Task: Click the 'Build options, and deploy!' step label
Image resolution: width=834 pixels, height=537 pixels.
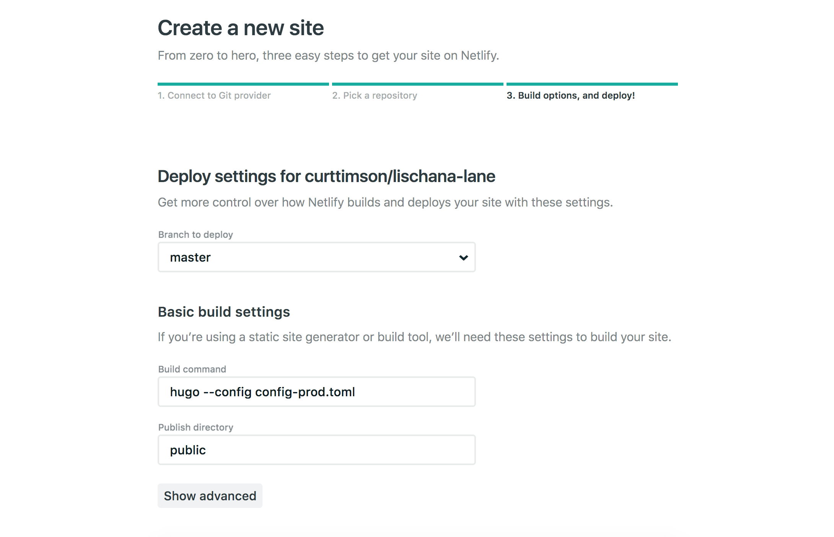Action: click(570, 95)
